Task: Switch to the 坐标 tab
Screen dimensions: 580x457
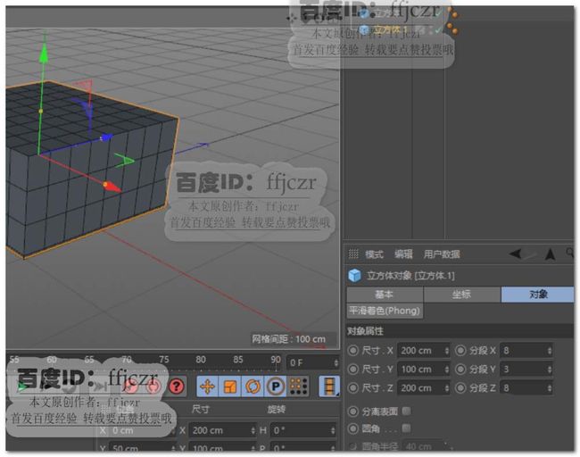Action: (461, 295)
